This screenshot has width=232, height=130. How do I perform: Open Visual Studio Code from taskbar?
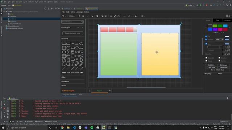pos(74,127)
